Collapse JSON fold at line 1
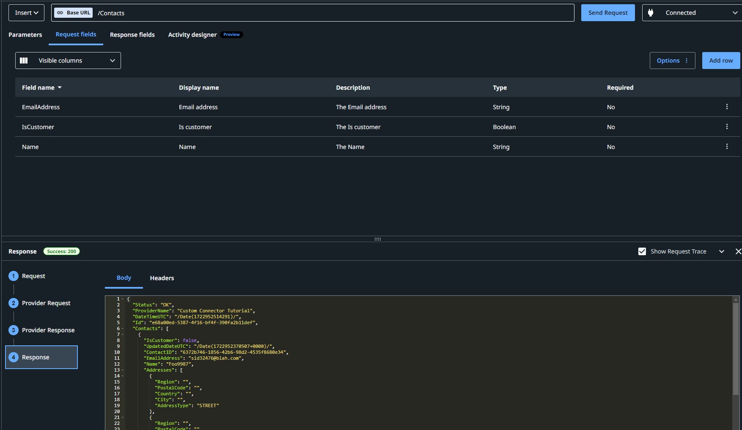Screen dimensions: 742x430 pyautogui.click(x=123, y=299)
